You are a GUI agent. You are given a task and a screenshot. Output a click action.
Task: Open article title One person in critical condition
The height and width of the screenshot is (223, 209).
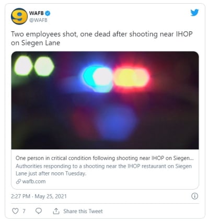point(104,158)
